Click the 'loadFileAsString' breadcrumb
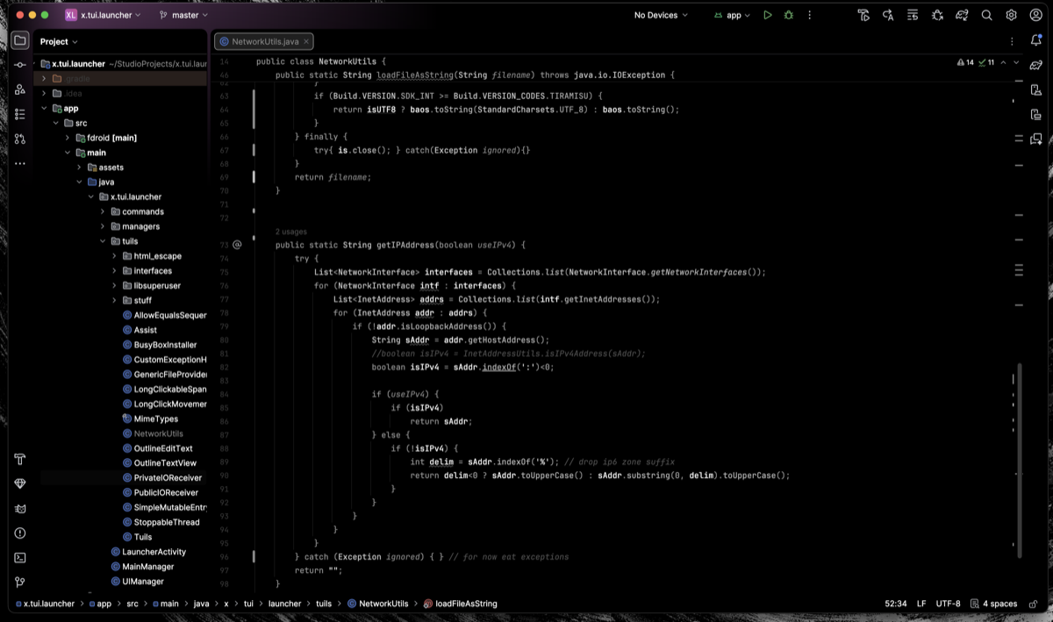1053x622 pixels. coord(461,604)
